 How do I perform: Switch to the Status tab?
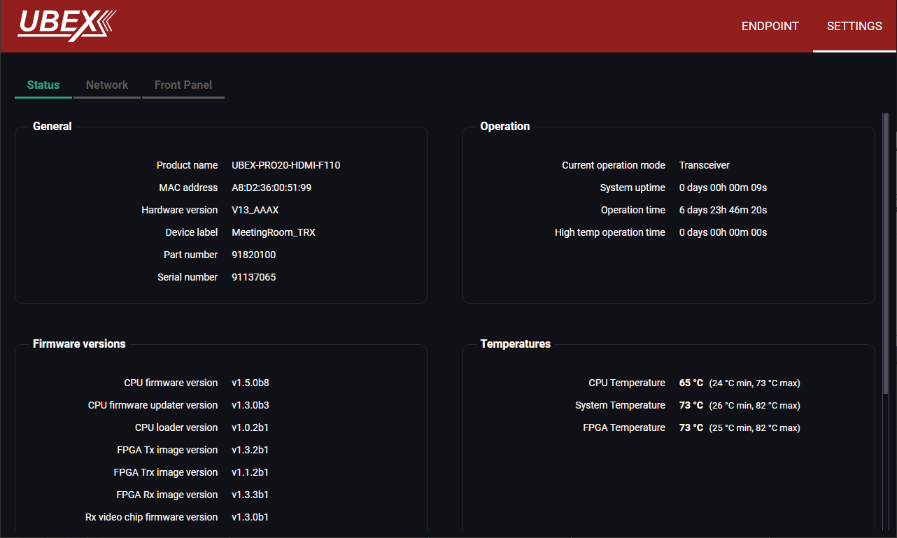(x=43, y=85)
